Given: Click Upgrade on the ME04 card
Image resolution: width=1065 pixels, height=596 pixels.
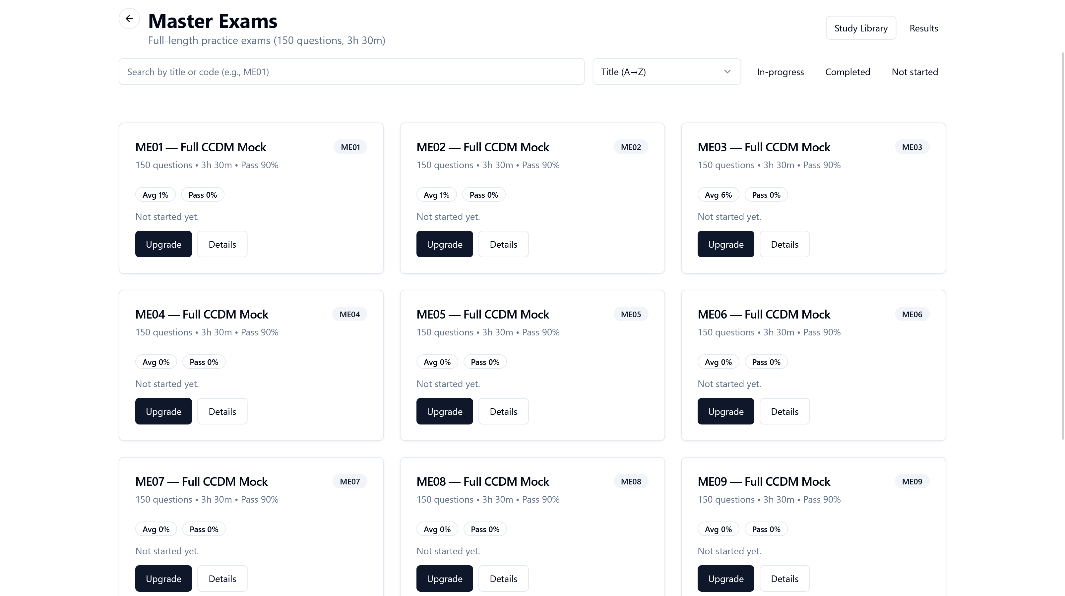Looking at the screenshot, I should tap(163, 412).
